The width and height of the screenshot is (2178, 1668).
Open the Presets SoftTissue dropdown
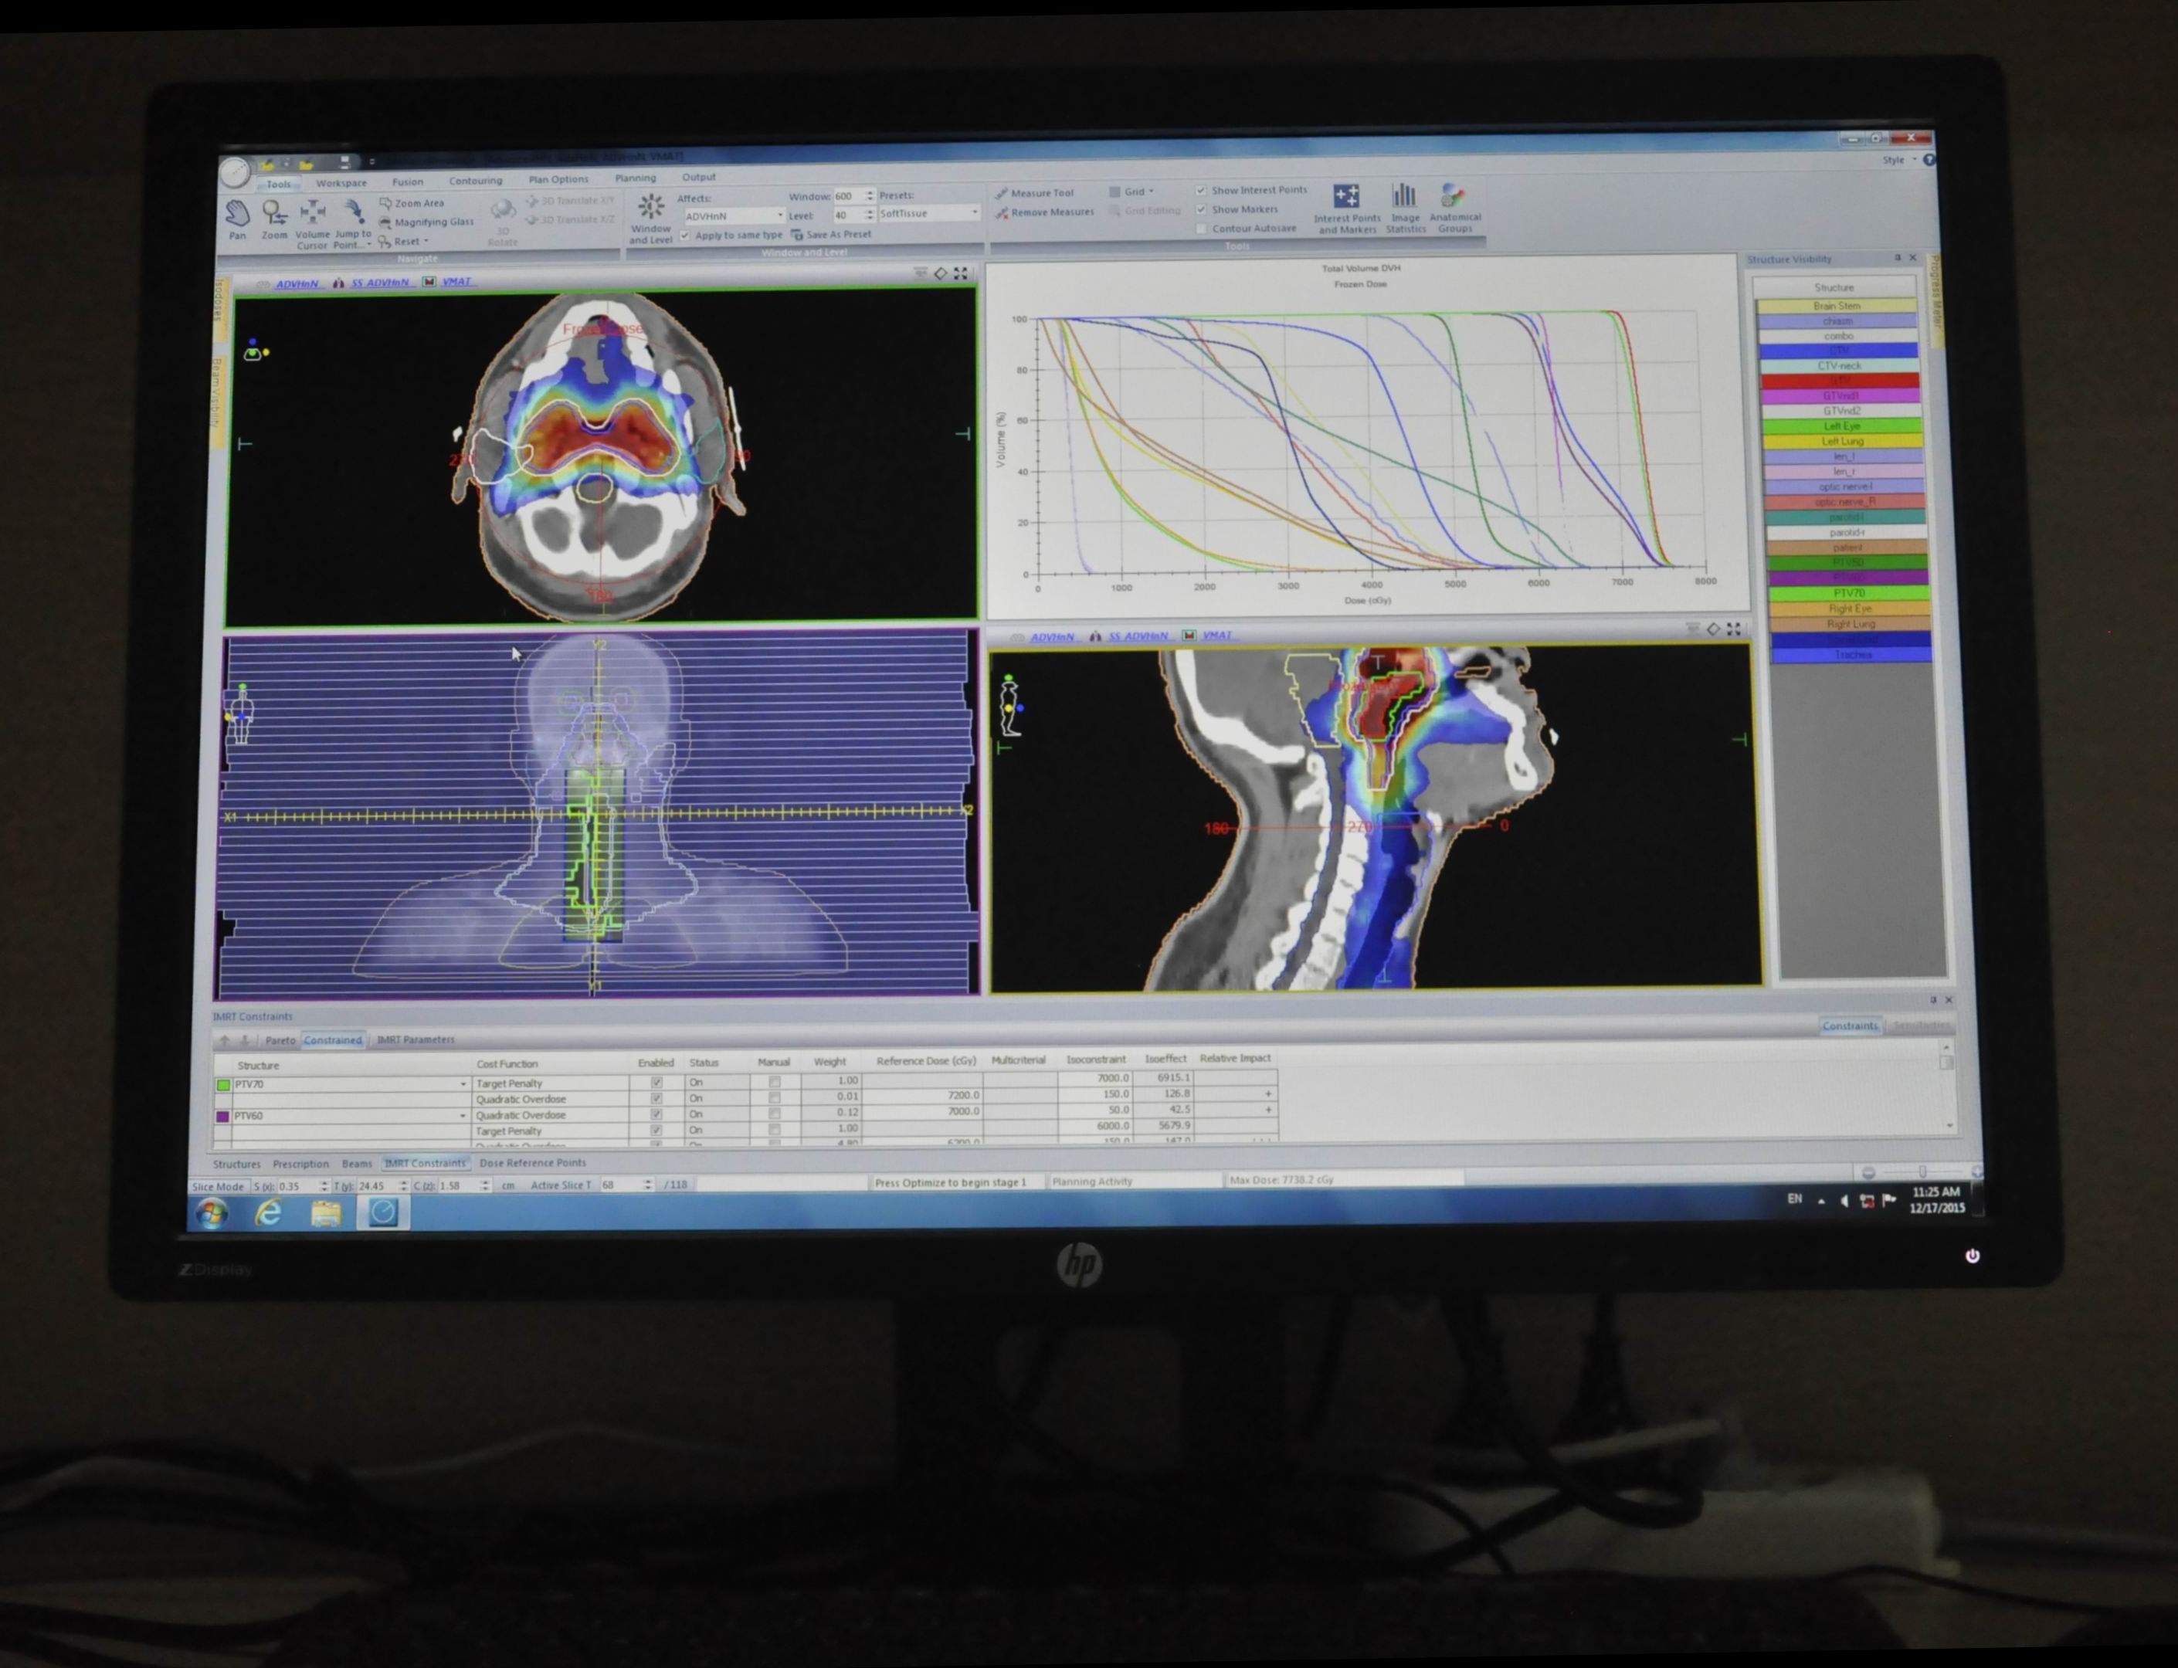(974, 213)
